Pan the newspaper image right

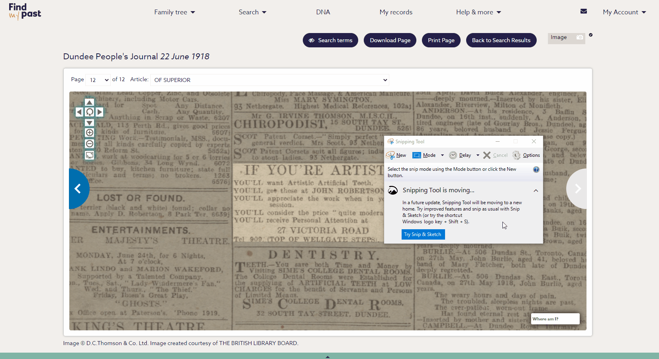click(100, 112)
